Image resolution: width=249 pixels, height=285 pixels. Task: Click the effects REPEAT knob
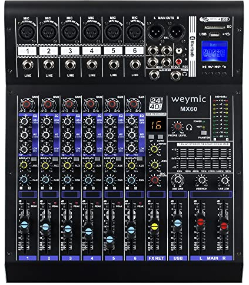(x=154, y=149)
